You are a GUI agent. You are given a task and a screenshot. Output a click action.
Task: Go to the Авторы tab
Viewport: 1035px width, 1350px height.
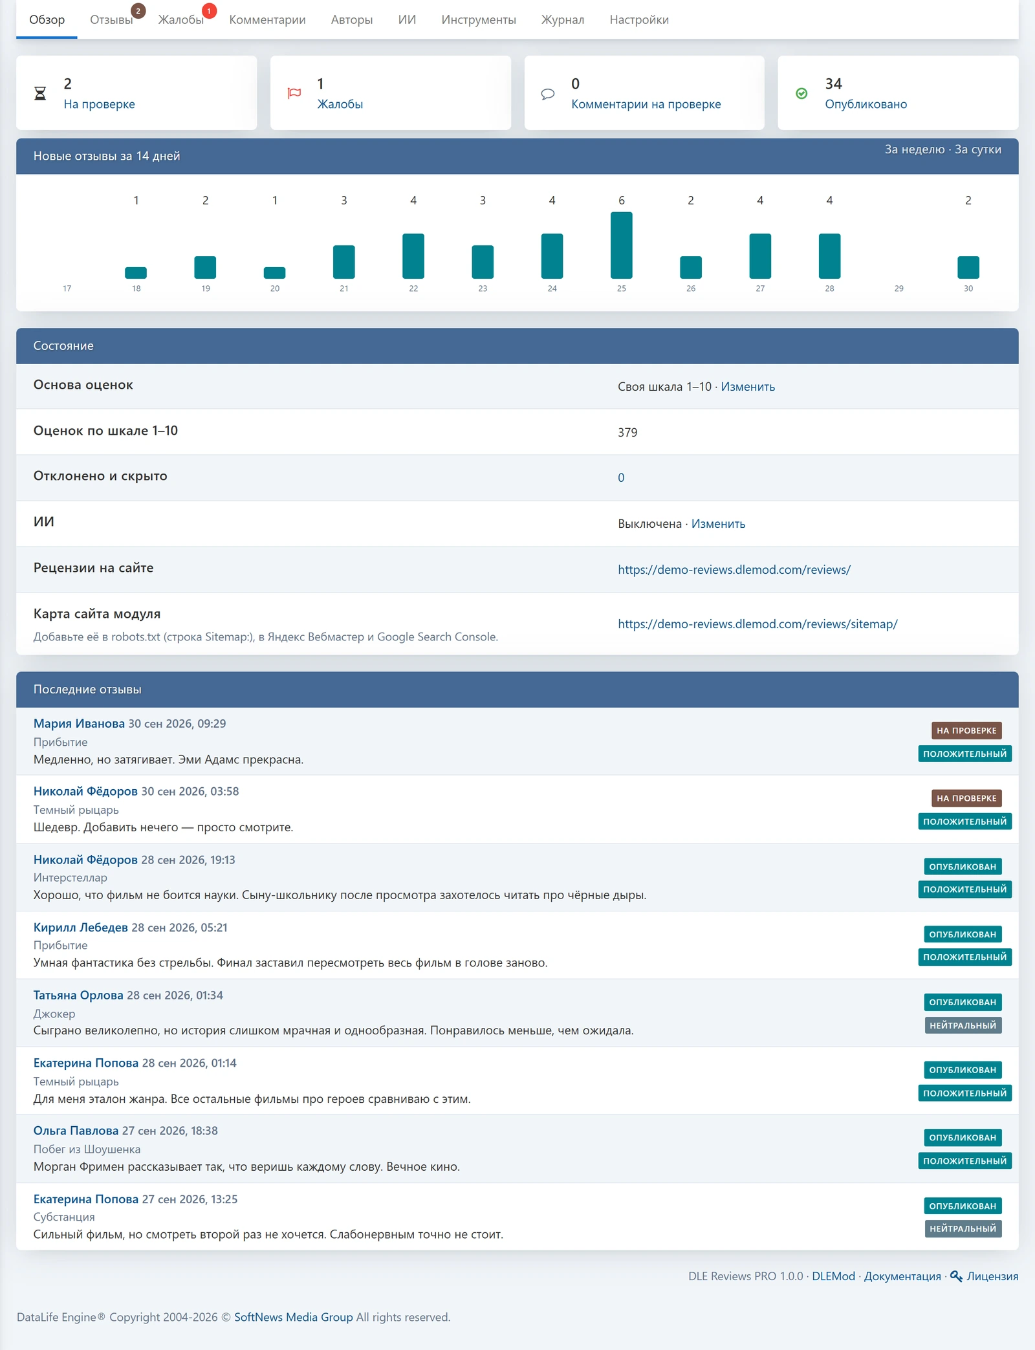pos(352,19)
